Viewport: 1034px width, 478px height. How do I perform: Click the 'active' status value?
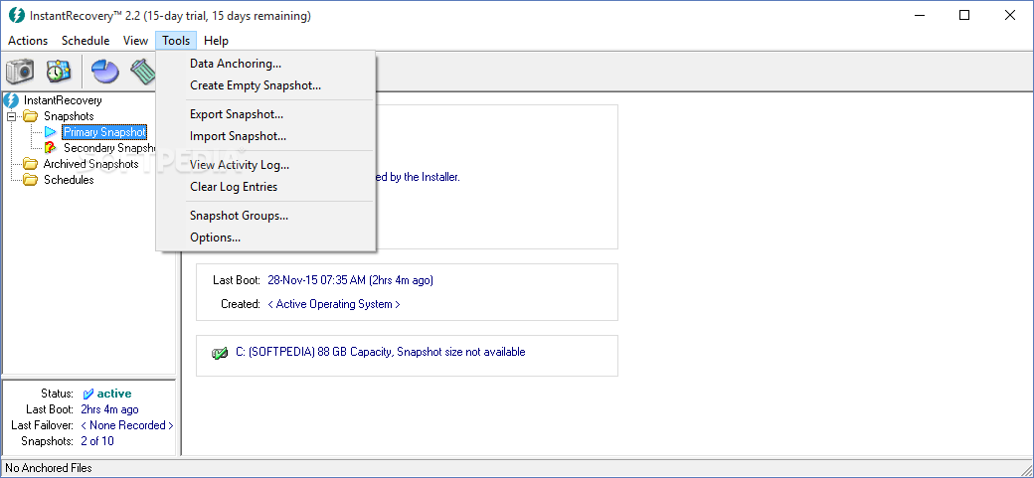[114, 394]
